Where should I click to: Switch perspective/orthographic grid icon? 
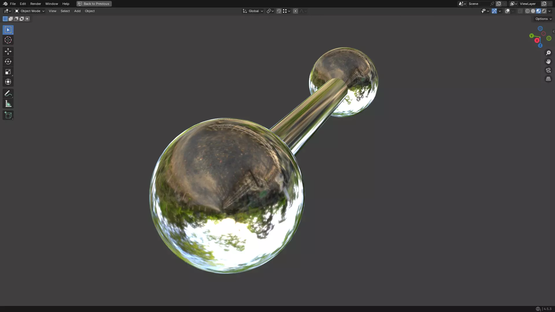tap(548, 79)
